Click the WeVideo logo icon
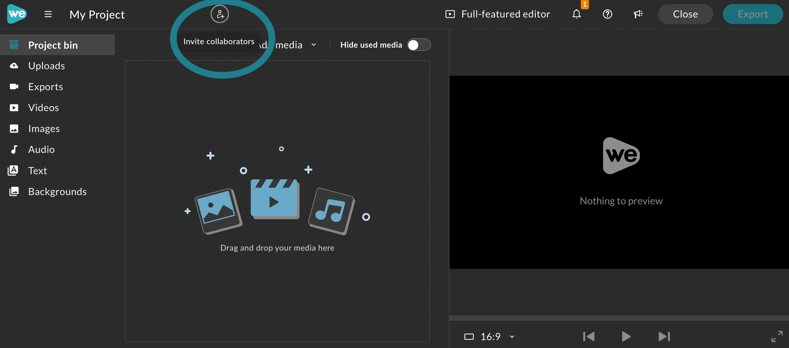The image size is (789, 348). (x=17, y=14)
